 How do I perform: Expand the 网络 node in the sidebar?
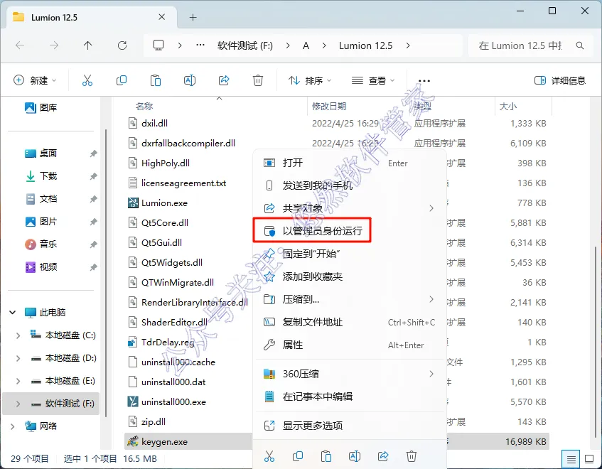pyautogui.click(x=12, y=426)
